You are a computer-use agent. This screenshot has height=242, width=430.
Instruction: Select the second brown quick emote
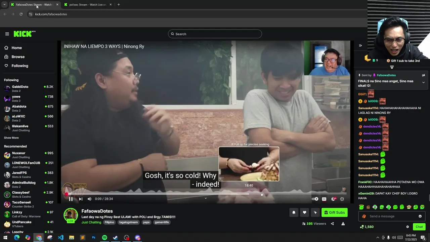(x=368, y=207)
